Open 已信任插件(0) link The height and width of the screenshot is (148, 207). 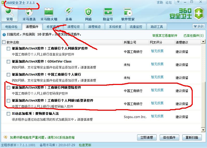[x=194, y=36]
